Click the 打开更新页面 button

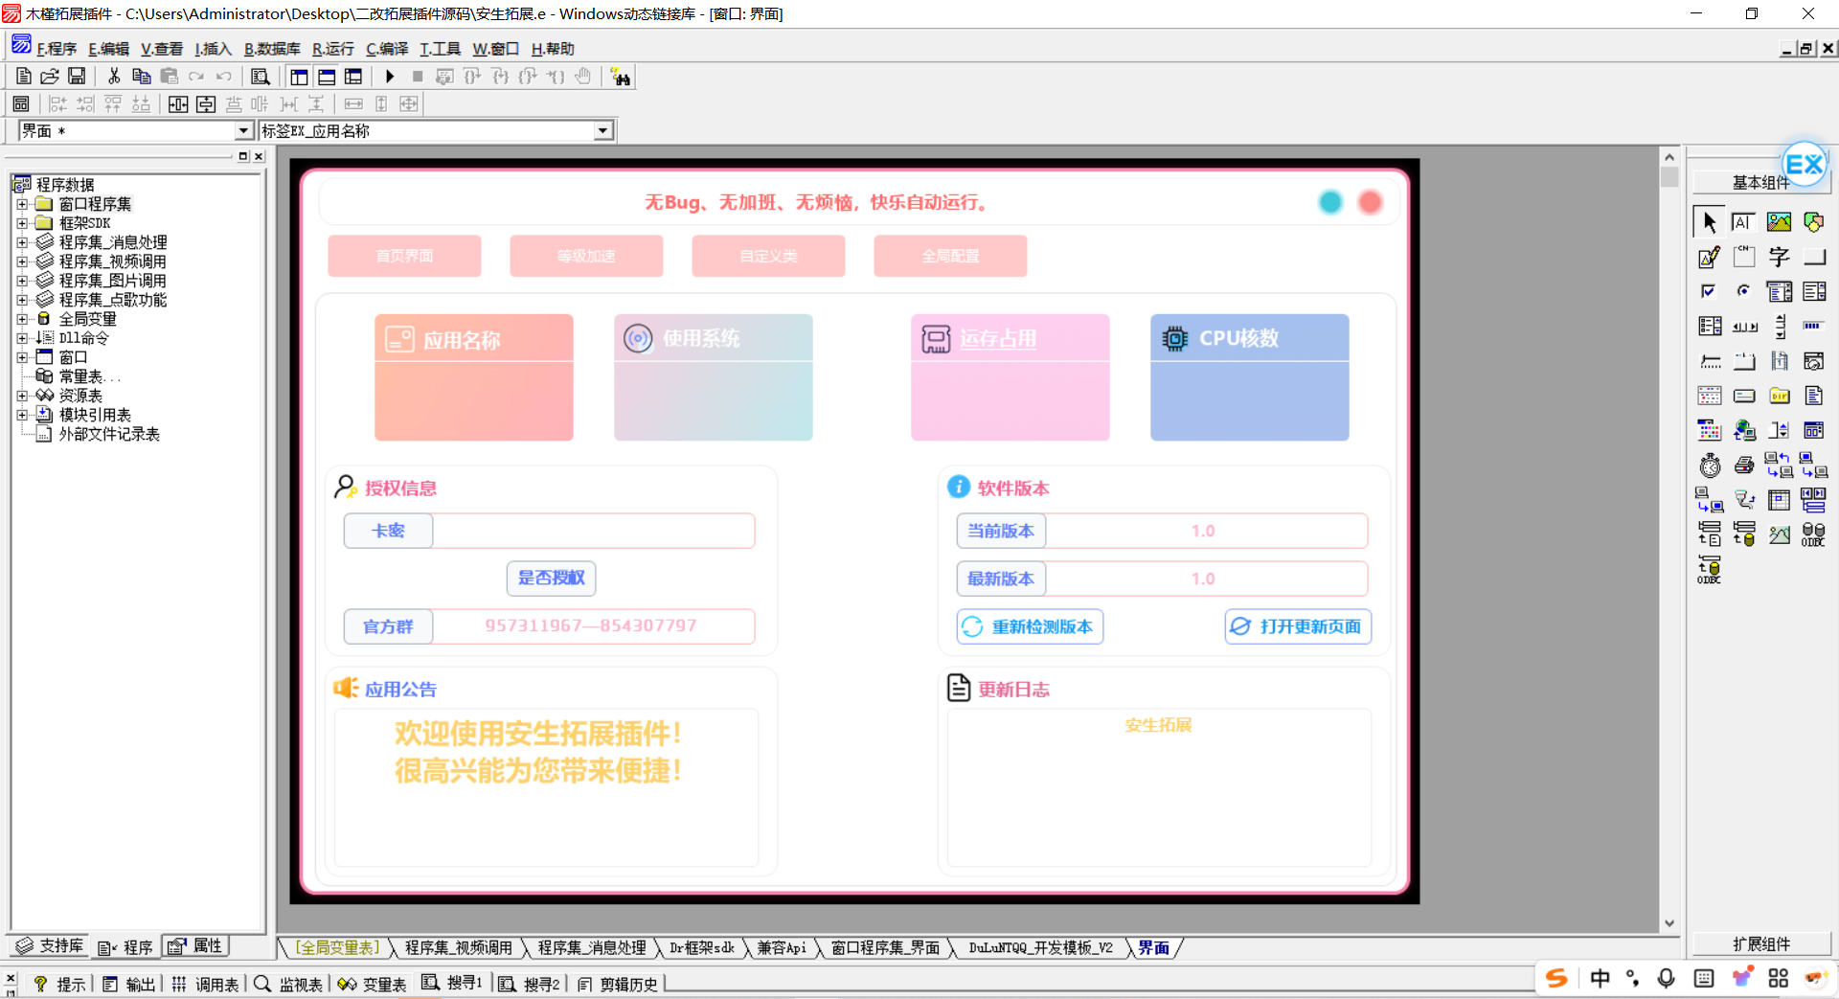pos(1298,626)
